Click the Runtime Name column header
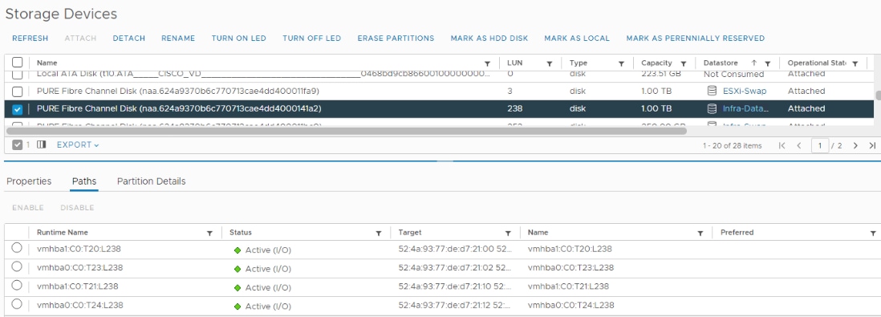Screen dimensions: 881x317 coord(63,232)
